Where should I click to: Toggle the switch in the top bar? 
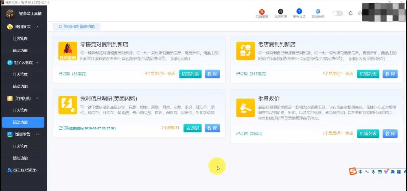pyautogui.click(x=338, y=13)
